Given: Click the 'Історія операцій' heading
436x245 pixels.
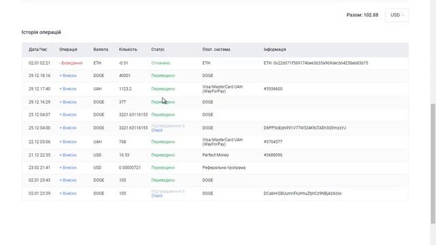Looking at the screenshot, I should coord(41,32).
